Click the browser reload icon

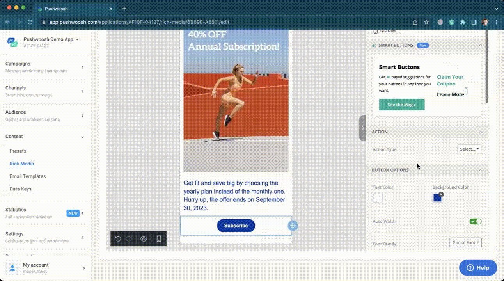click(x=30, y=22)
